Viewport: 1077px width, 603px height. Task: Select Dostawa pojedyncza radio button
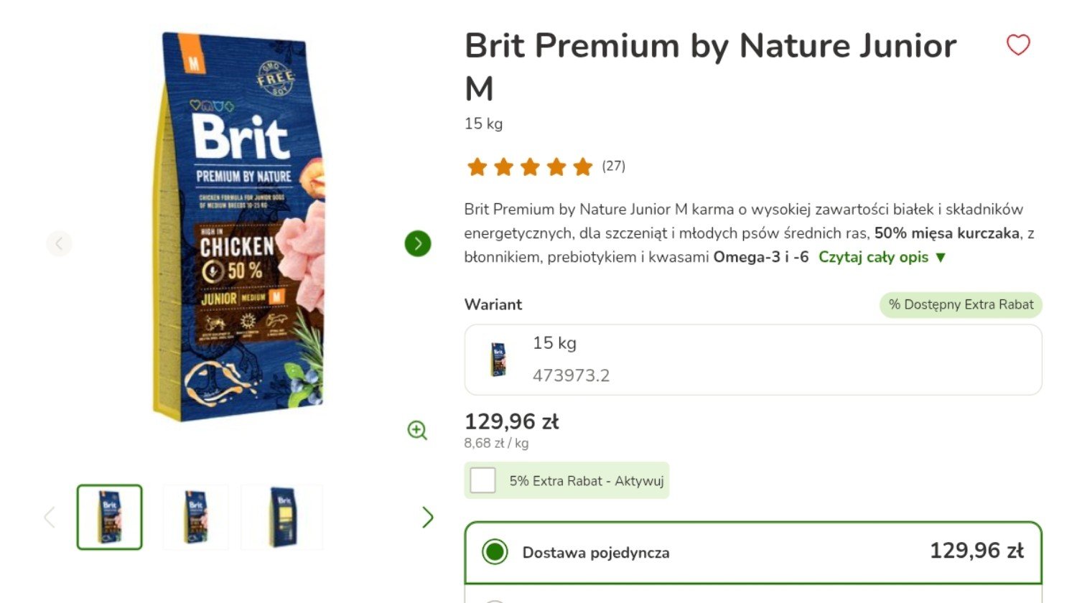tap(495, 552)
